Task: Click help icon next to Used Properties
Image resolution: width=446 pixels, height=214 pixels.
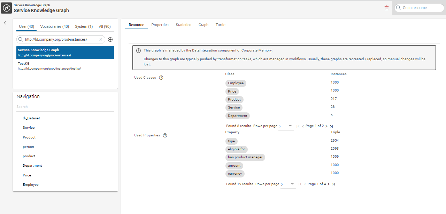Action: pyautogui.click(x=165, y=135)
